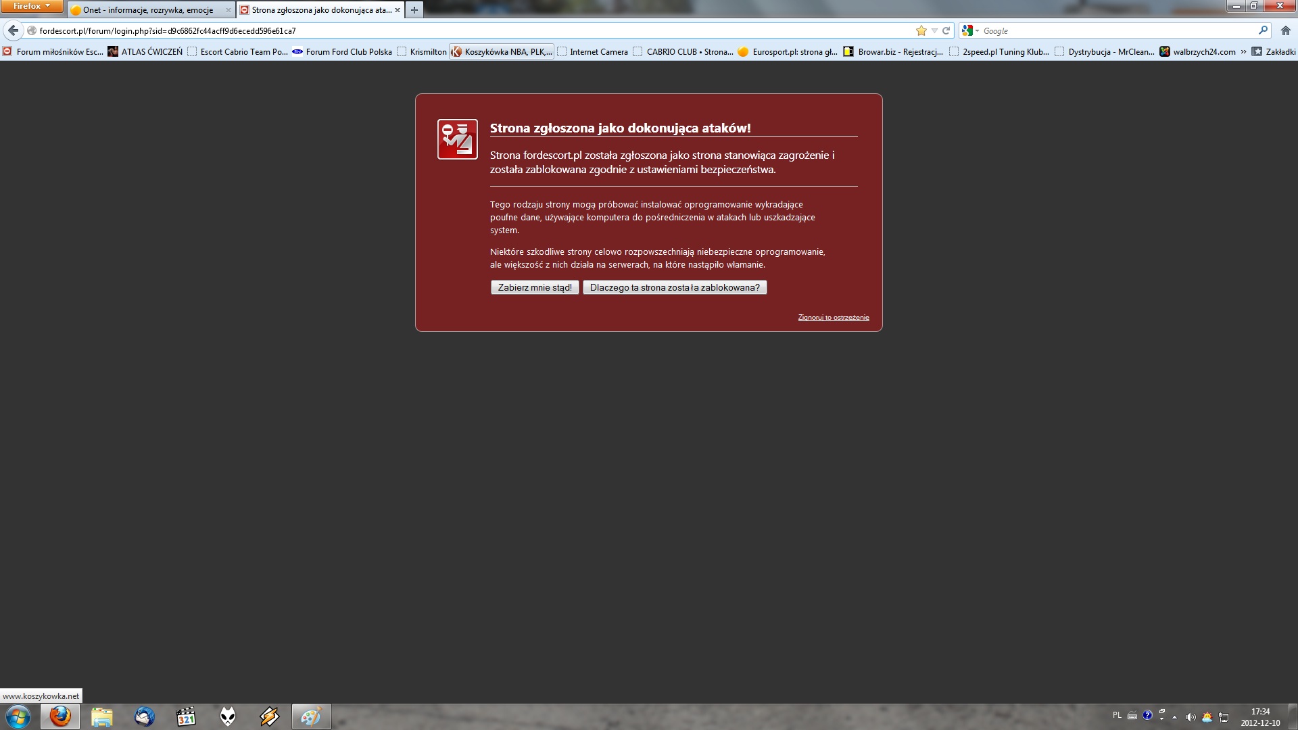This screenshot has width=1298, height=730.
Task: Open the Forum Ford Club Polska bookmark
Action: [342, 51]
